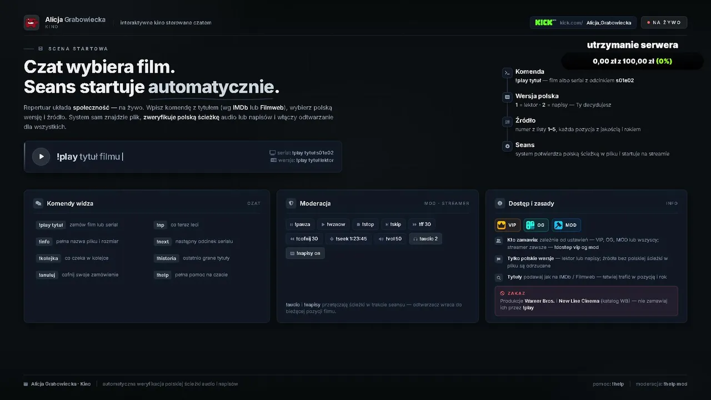Click the !next command chip
Image resolution: width=711 pixels, height=400 pixels.
click(x=163, y=242)
